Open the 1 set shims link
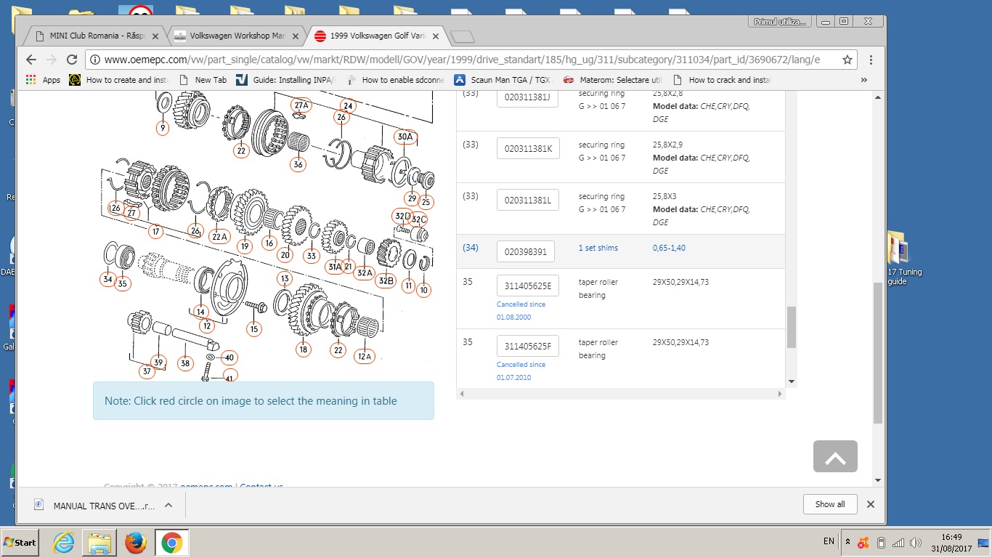 [598, 248]
